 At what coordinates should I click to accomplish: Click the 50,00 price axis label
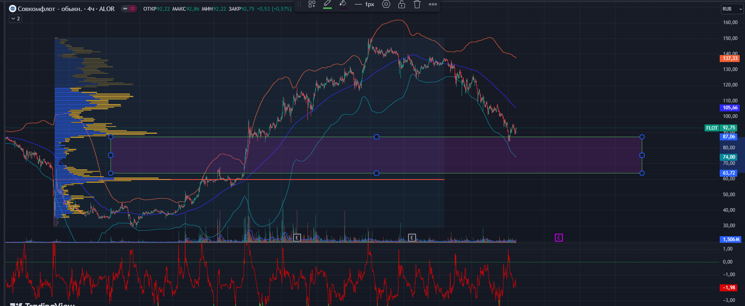tap(729, 194)
